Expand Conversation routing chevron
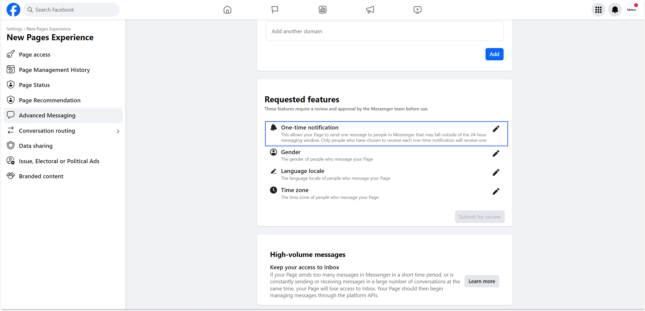Viewport: 645px width, 311px height. tap(118, 131)
